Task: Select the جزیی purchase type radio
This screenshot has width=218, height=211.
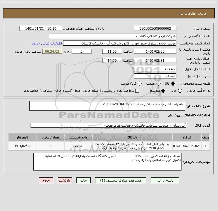Action: pos(180,91)
